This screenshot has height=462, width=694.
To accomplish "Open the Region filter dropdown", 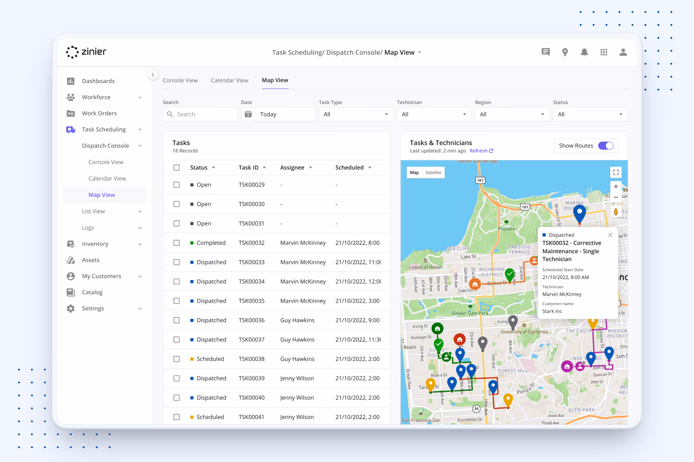I will 512,114.
